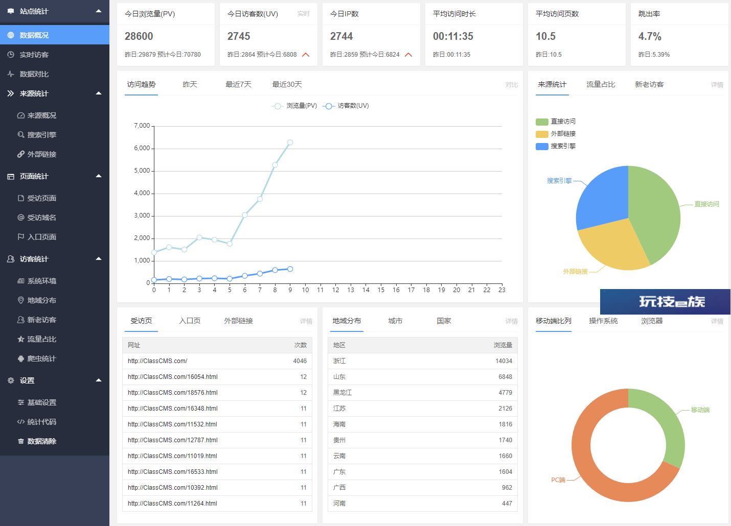Click the people icon beside 新老访客

21,320
